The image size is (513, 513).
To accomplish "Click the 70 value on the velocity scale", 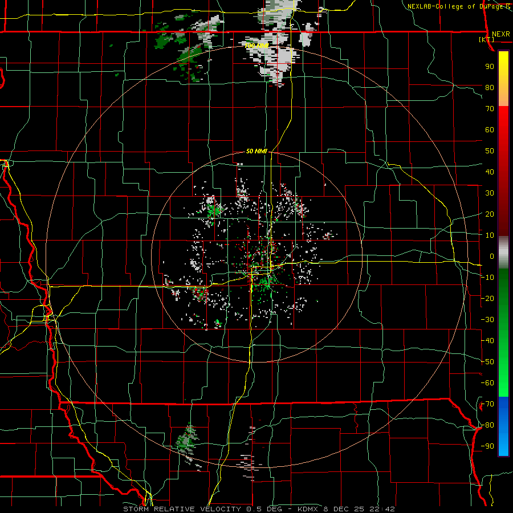I will 490,109.
